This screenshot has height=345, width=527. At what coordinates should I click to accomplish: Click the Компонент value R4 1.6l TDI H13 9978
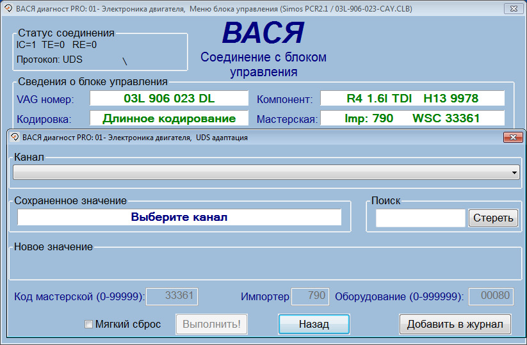(412, 99)
